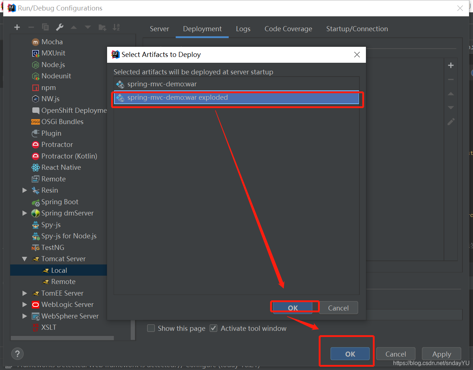
Task: Close the Select Artifacts to Deploy dialog
Action: tap(357, 54)
